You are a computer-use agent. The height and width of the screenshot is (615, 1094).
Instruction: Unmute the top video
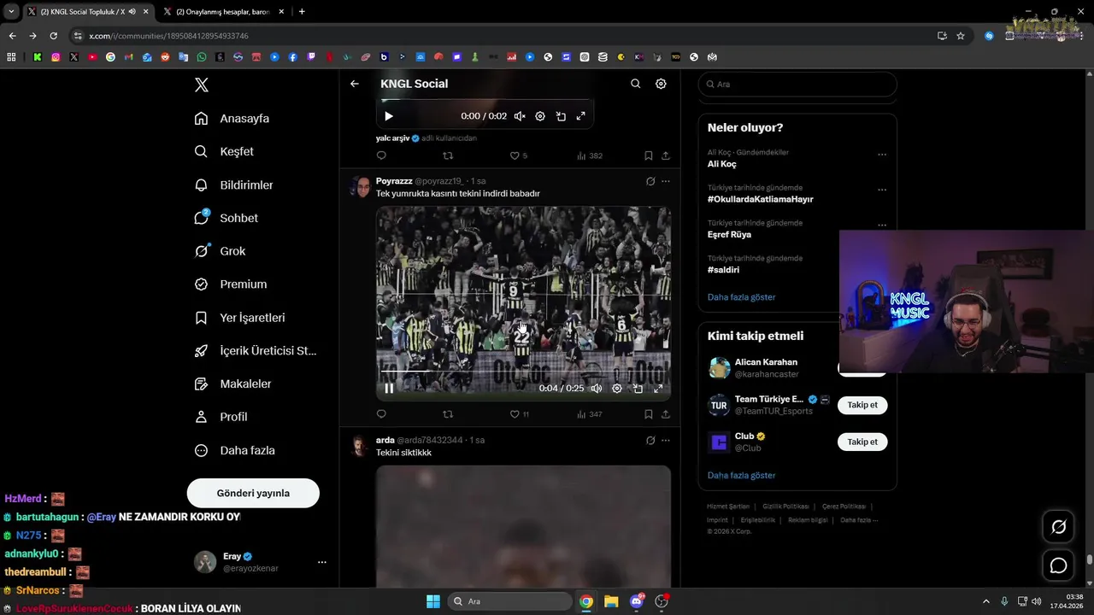point(520,116)
